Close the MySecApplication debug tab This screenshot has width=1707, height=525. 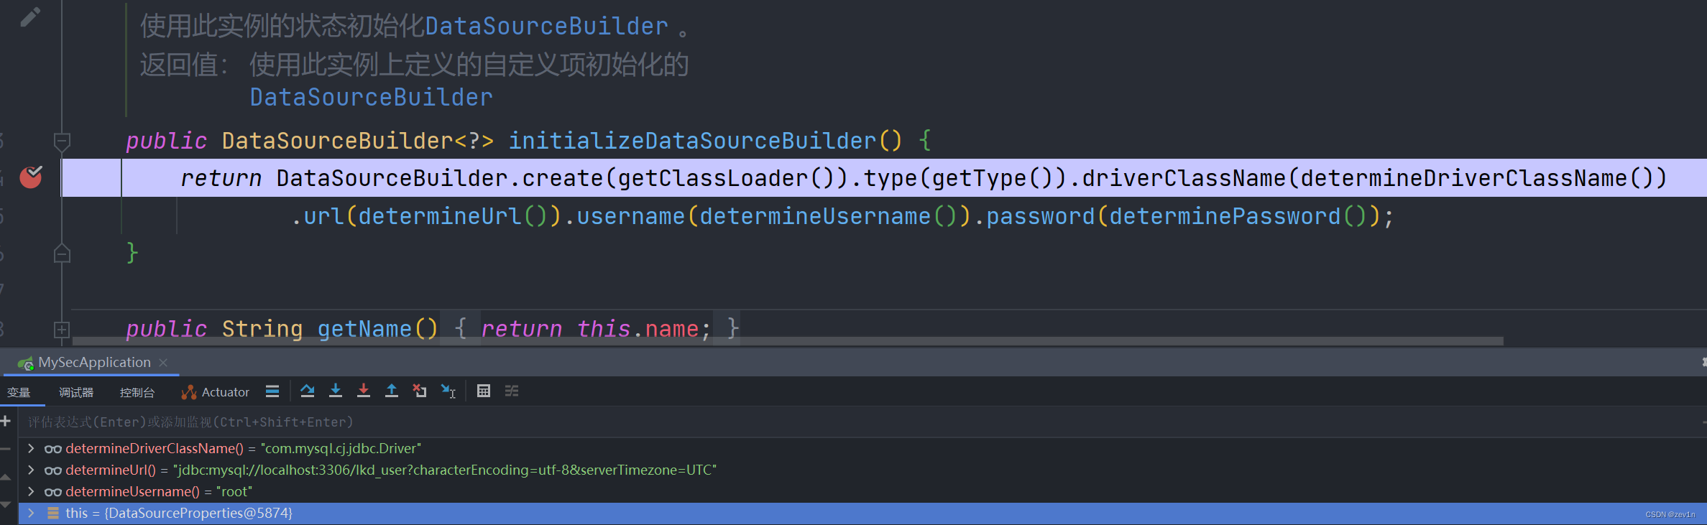point(163,363)
